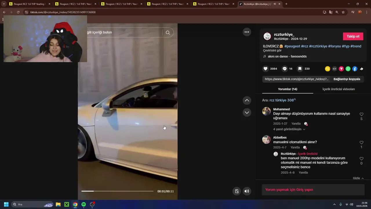Click the video search field 'ilgili içeriği bulun'
371x209 pixels.
tap(125, 32)
